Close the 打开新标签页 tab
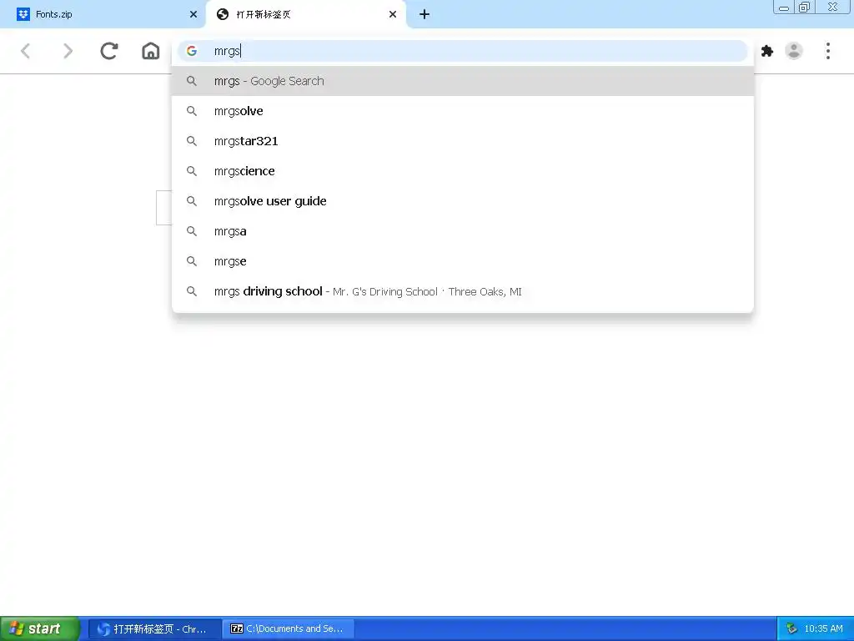This screenshot has width=854, height=641. pos(393,14)
